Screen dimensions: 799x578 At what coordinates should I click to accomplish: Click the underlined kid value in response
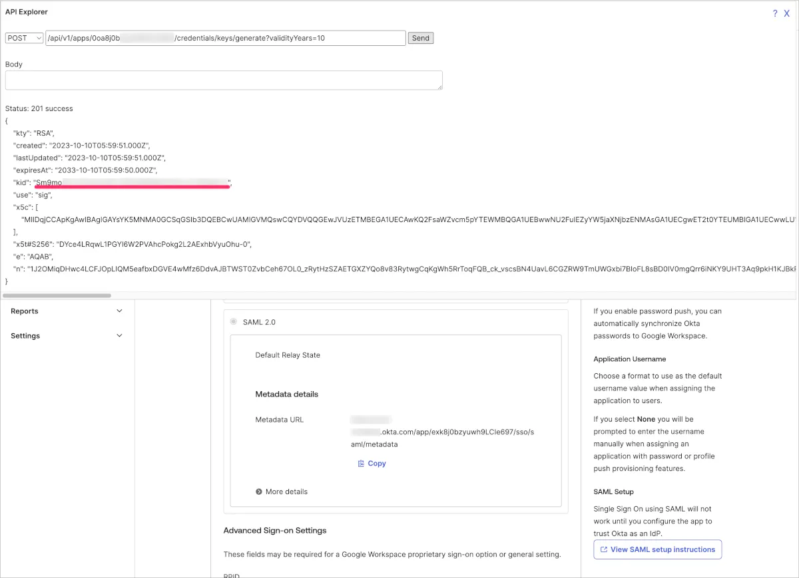tap(132, 182)
